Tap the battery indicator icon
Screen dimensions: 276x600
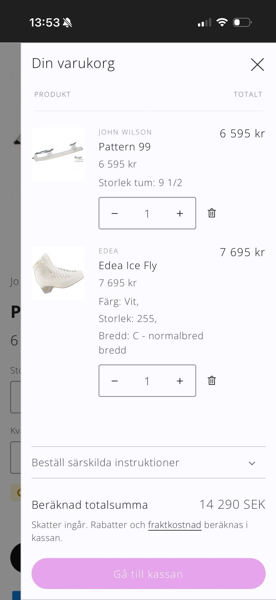click(242, 22)
